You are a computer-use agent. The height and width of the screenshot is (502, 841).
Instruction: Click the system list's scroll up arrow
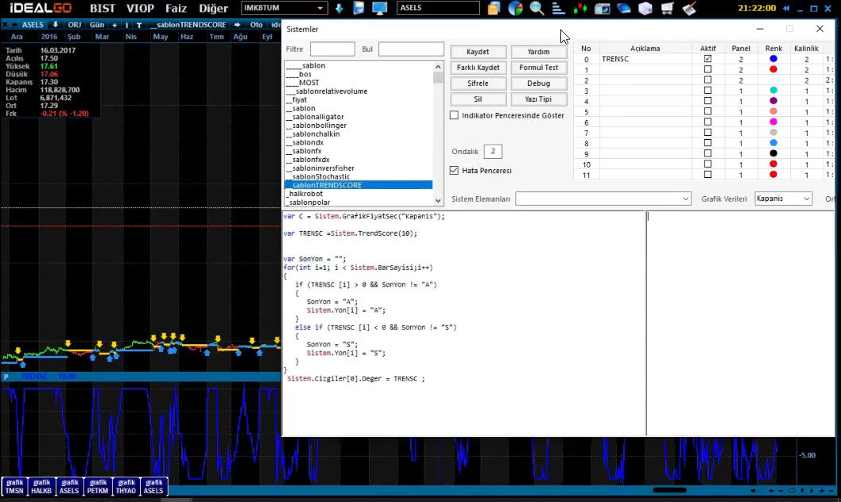click(438, 67)
